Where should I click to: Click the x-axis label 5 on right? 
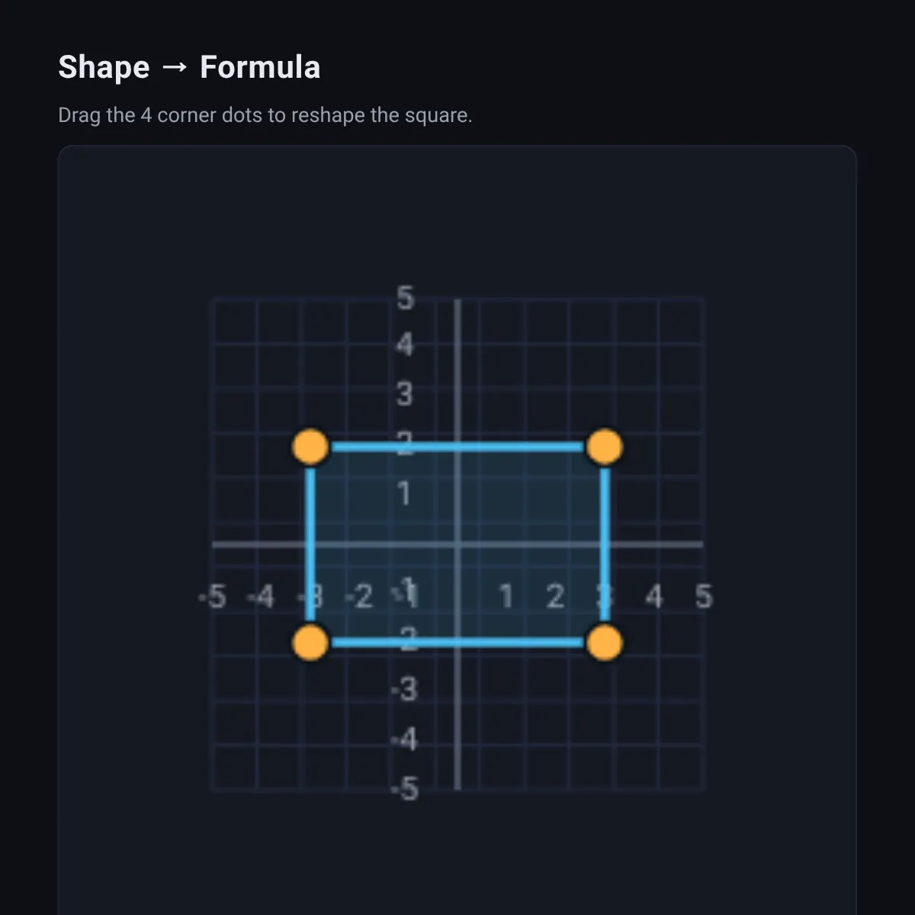pos(703,596)
